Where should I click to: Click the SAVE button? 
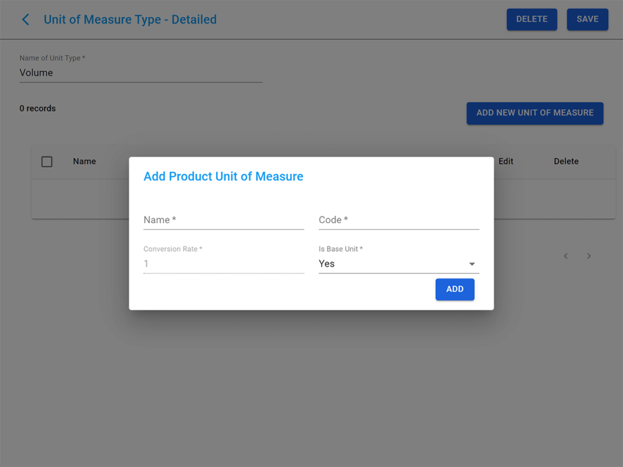click(587, 19)
